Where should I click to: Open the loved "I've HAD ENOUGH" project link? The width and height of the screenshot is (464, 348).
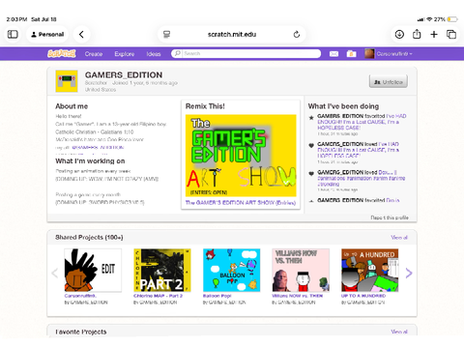point(359,150)
